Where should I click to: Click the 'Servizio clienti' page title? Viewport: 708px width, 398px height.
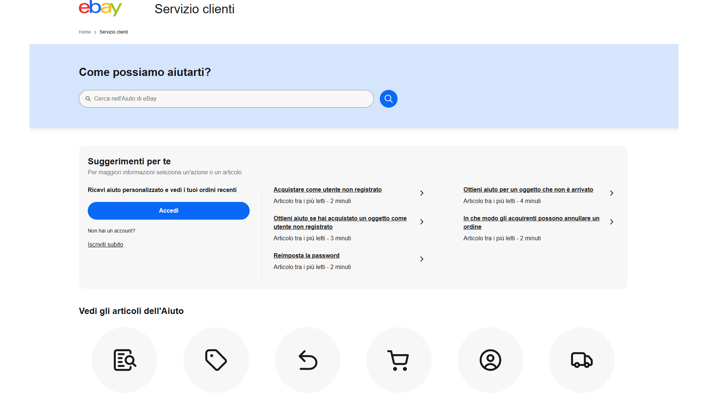(194, 9)
